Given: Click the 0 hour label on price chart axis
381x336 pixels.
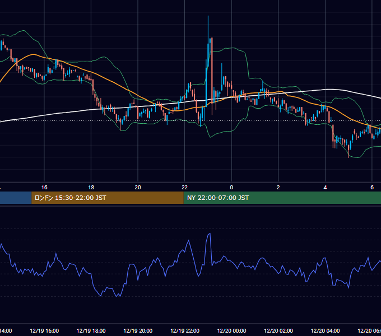Looking at the screenshot, I should point(231,187).
